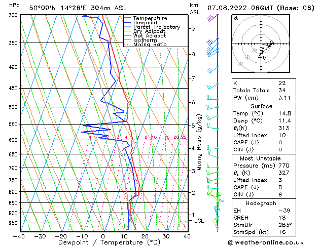Click the 'LCL' level marker label

(199, 221)
